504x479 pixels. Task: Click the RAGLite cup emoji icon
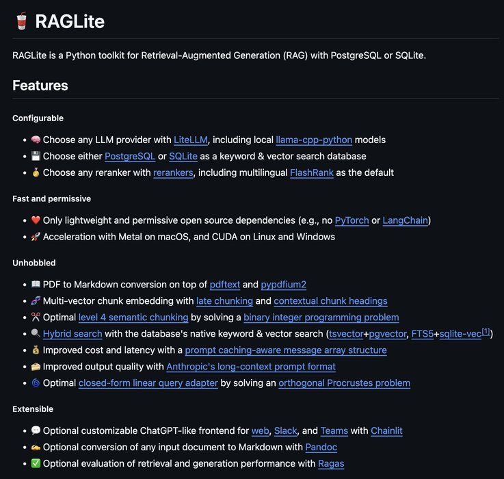tap(21, 21)
